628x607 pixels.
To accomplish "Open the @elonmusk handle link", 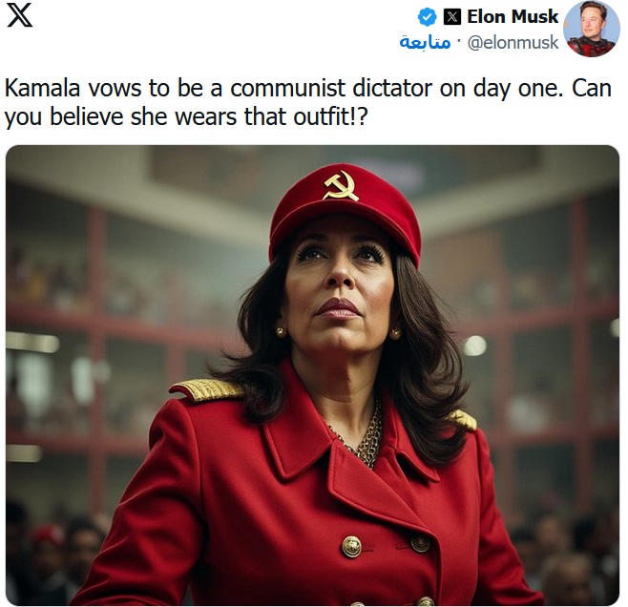I will (x=513, y=42).
